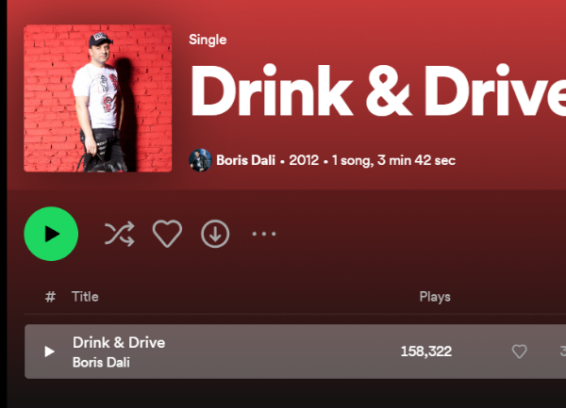
Task: Click the # column header
Action: point(50,297)
